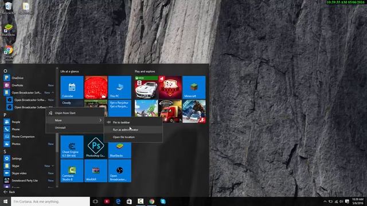The height and width of the screenshot is (206, 367).
Task: Open Microsoft Edge from the taskbar
Action: pyautogui.click(x=118, y=201)
